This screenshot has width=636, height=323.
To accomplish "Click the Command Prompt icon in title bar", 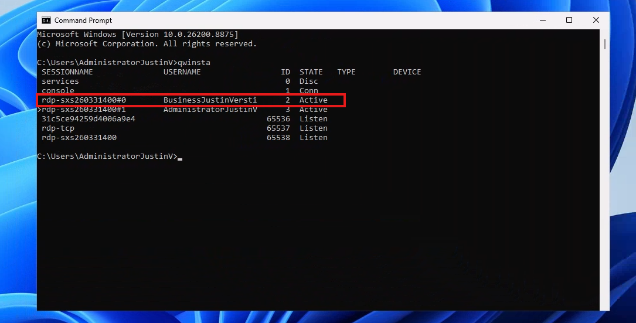I will coord(46,21).
